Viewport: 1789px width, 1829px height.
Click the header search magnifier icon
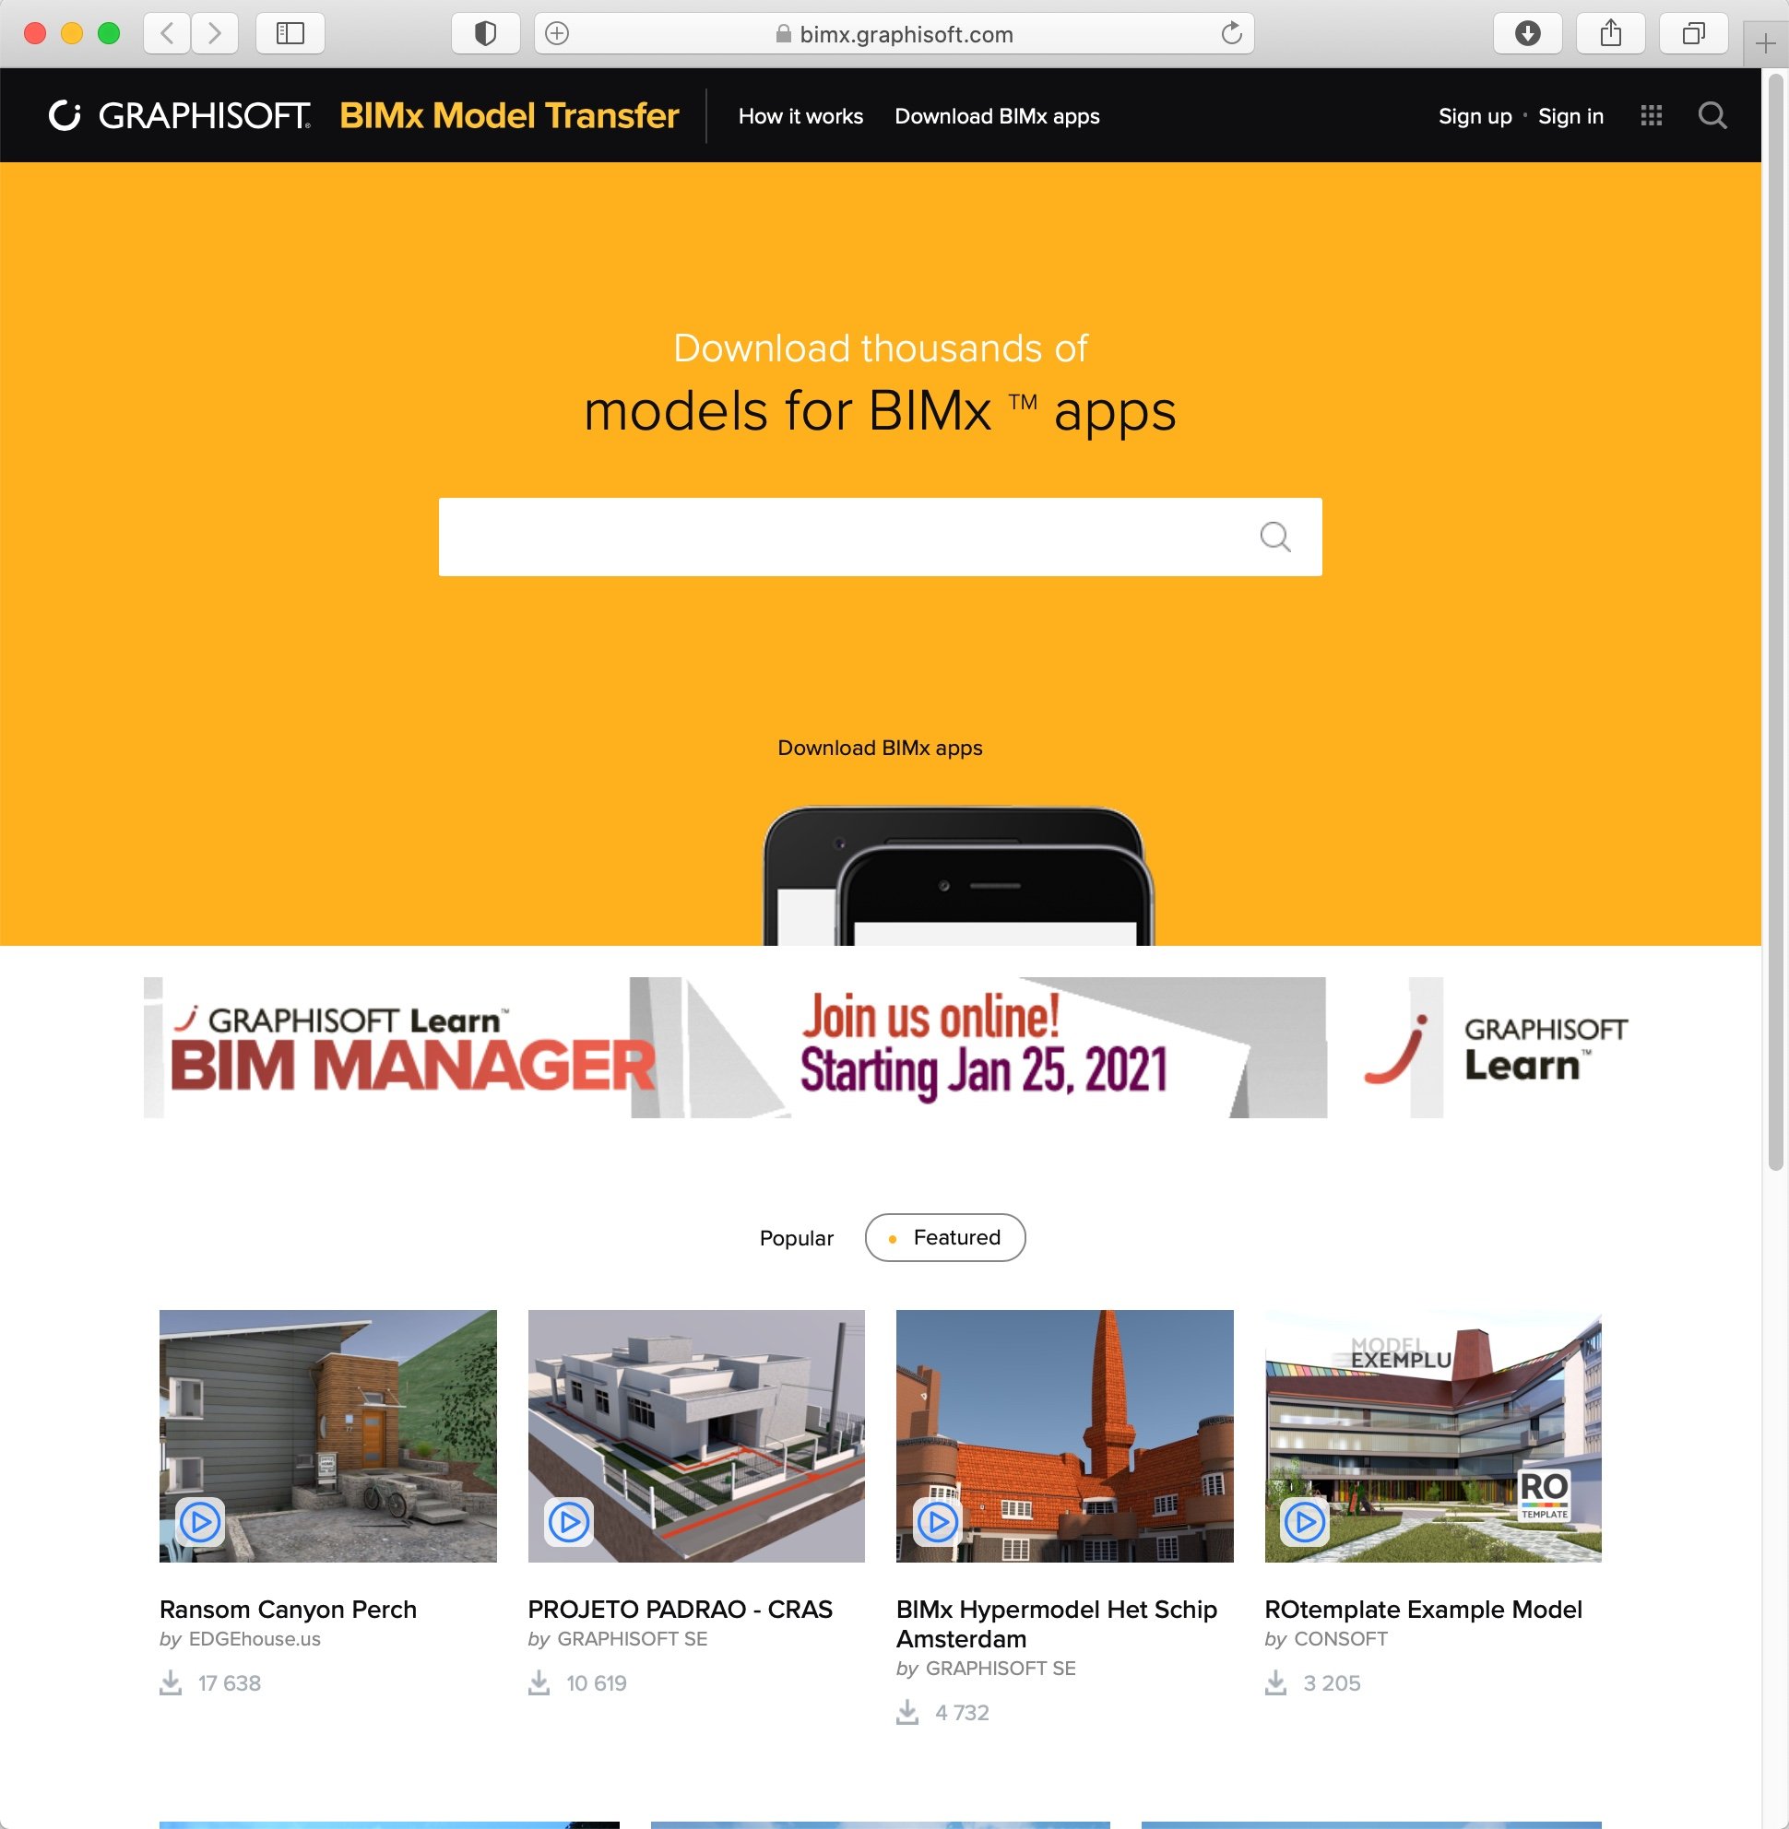click(1712, 115)
